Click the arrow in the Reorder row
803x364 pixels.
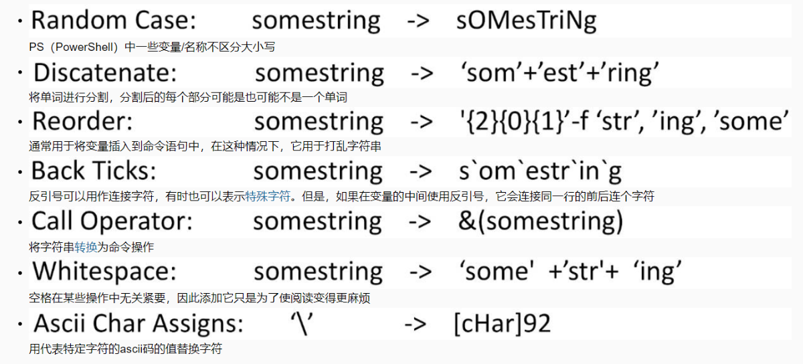pos(421,122)
